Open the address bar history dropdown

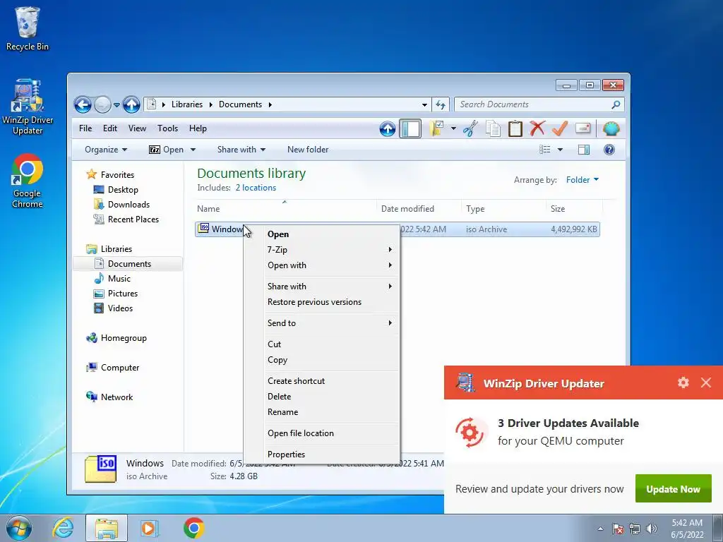424,104
